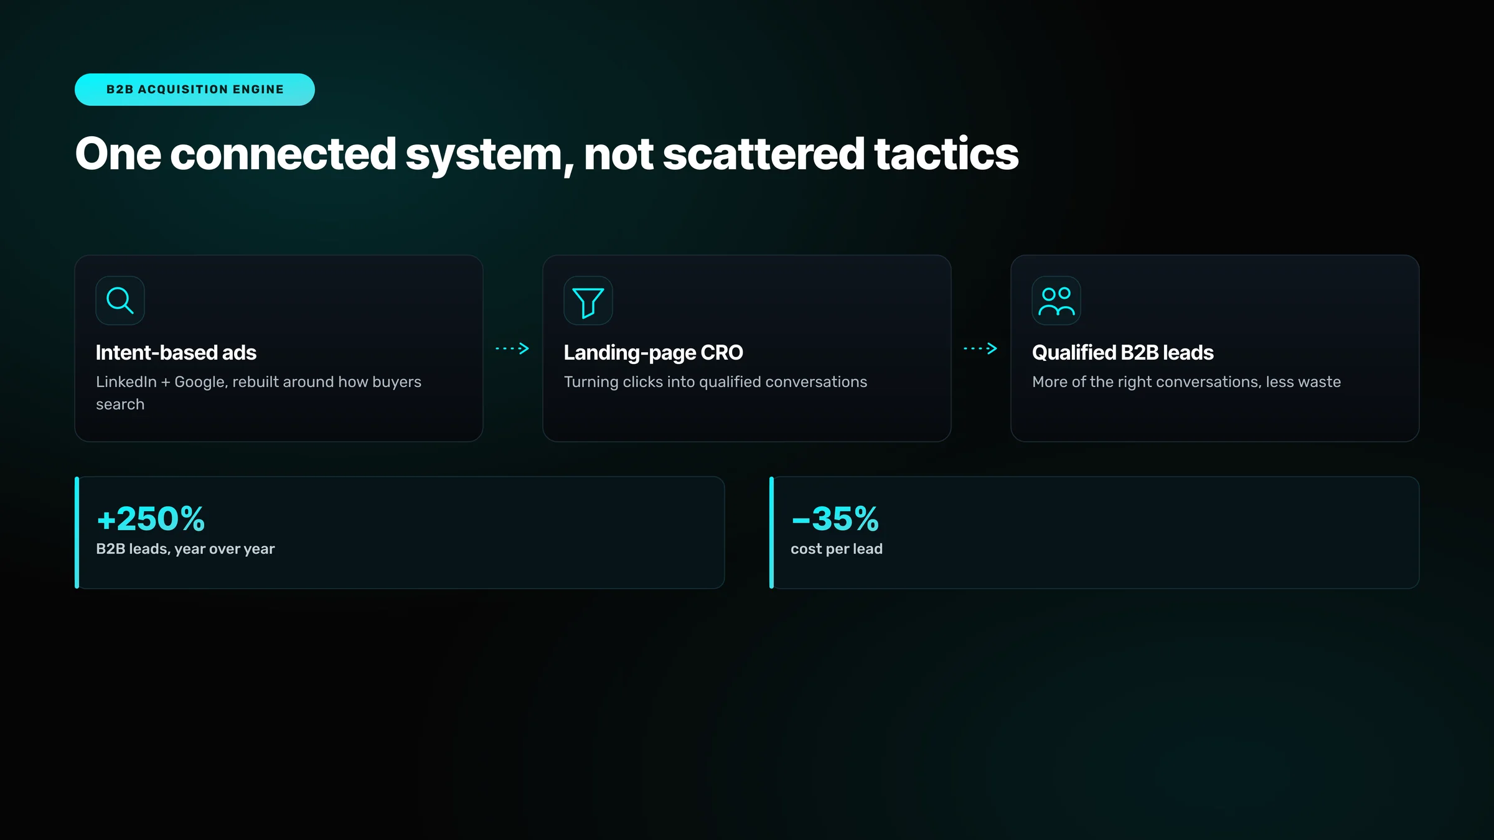Click the funnel filter icon

tap(588, 301)
